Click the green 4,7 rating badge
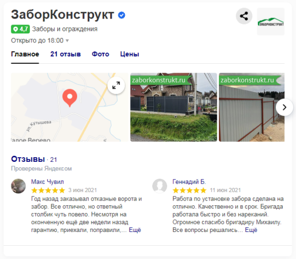The width and height of the screenshot is (296, 259). click(x=20, y=29)
